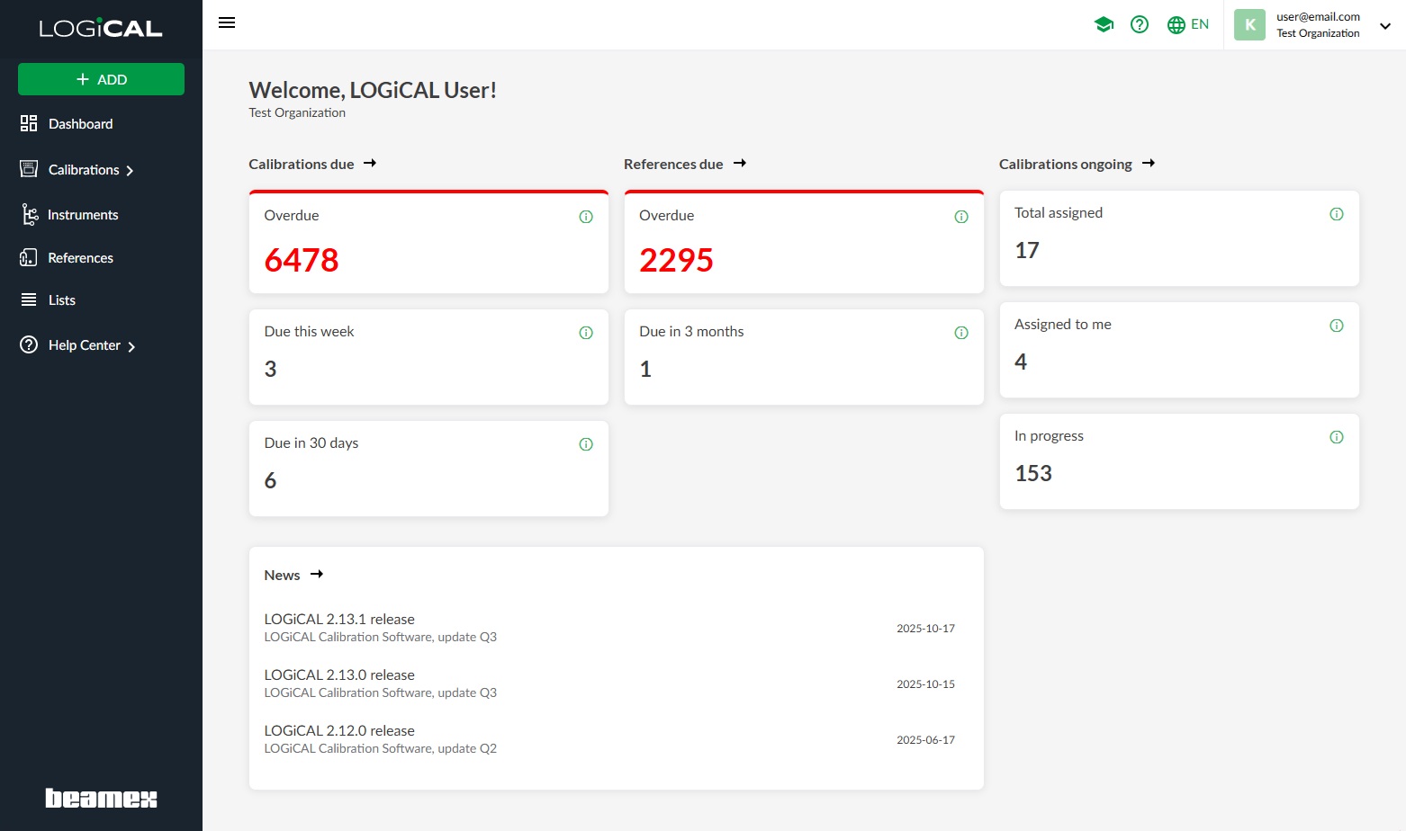
Task: Click the overdue calibrations count 6478
Action: pos(302,261)
